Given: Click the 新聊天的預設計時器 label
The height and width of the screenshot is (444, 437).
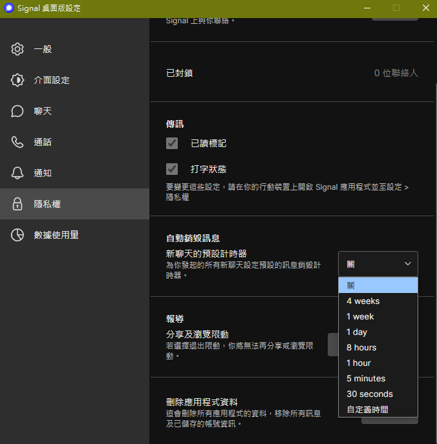Looking at the screenshot, I should point(206,254).
